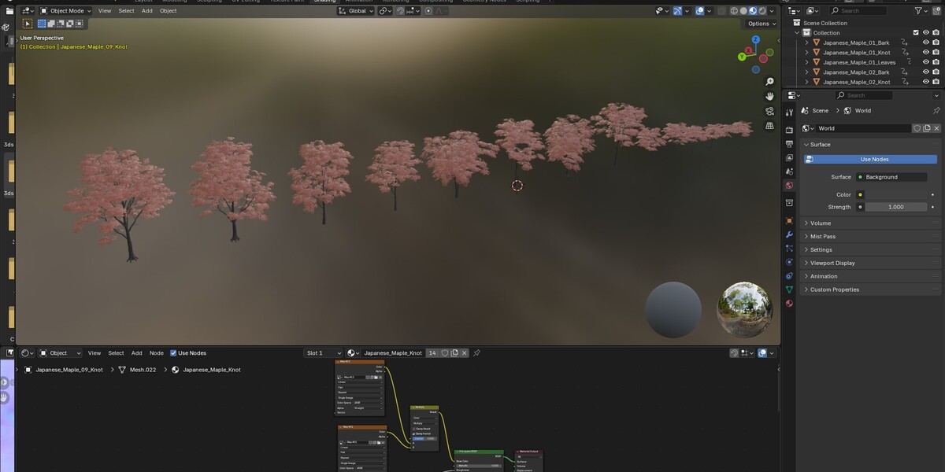Open the Object Mode dropdown
The height and width of the screenshot is (472, 945).
point(65,11)
